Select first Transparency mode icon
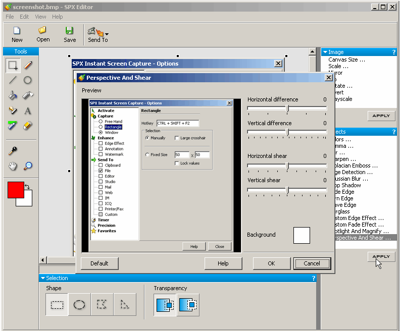The width and height of the screenshot is (401, 331). click(x=165, y=305)
